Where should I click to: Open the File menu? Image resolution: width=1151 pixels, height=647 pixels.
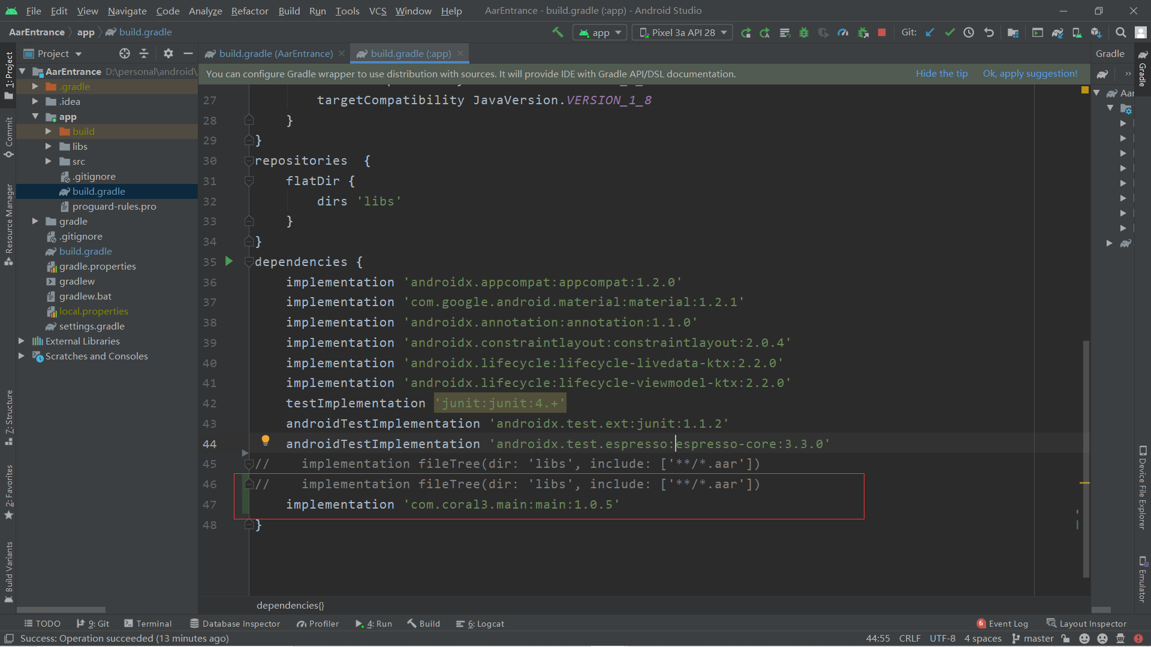(x=34, y=11)
